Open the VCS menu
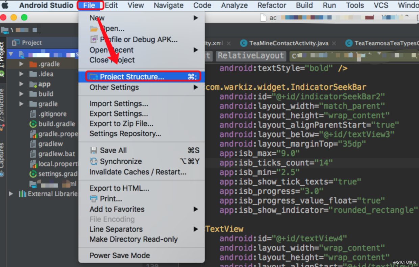419x267 pixels. [381, 5]
